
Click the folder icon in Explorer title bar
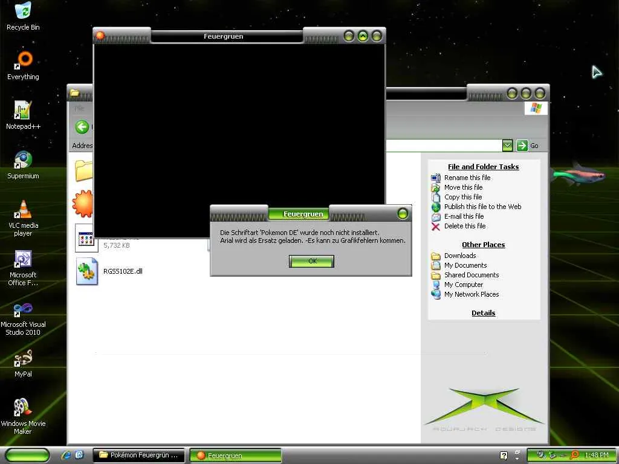(74, 93)
